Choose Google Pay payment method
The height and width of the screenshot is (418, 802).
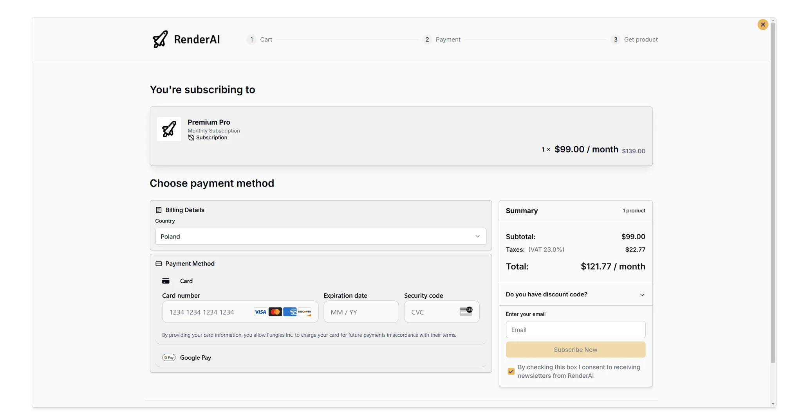tap(321, 357)
